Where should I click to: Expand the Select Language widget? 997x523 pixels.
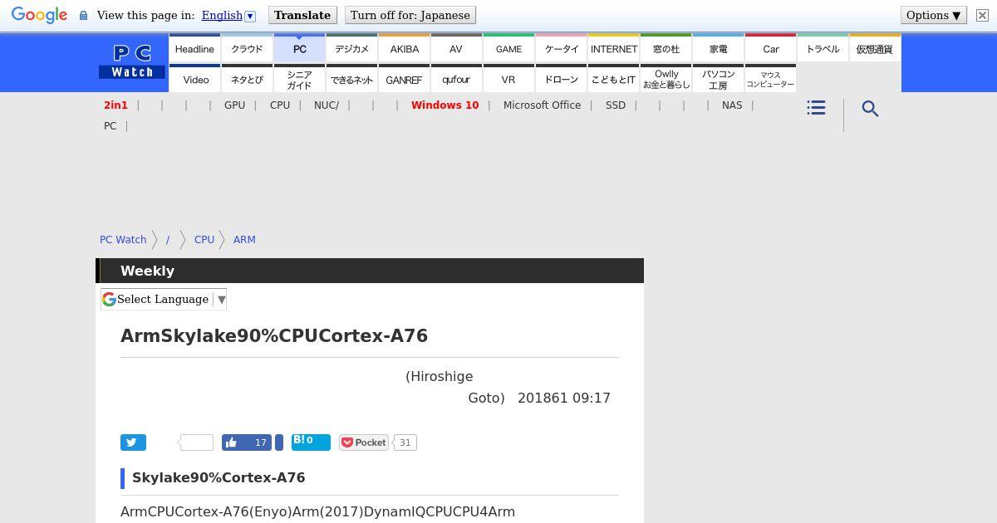coord(164,299)
